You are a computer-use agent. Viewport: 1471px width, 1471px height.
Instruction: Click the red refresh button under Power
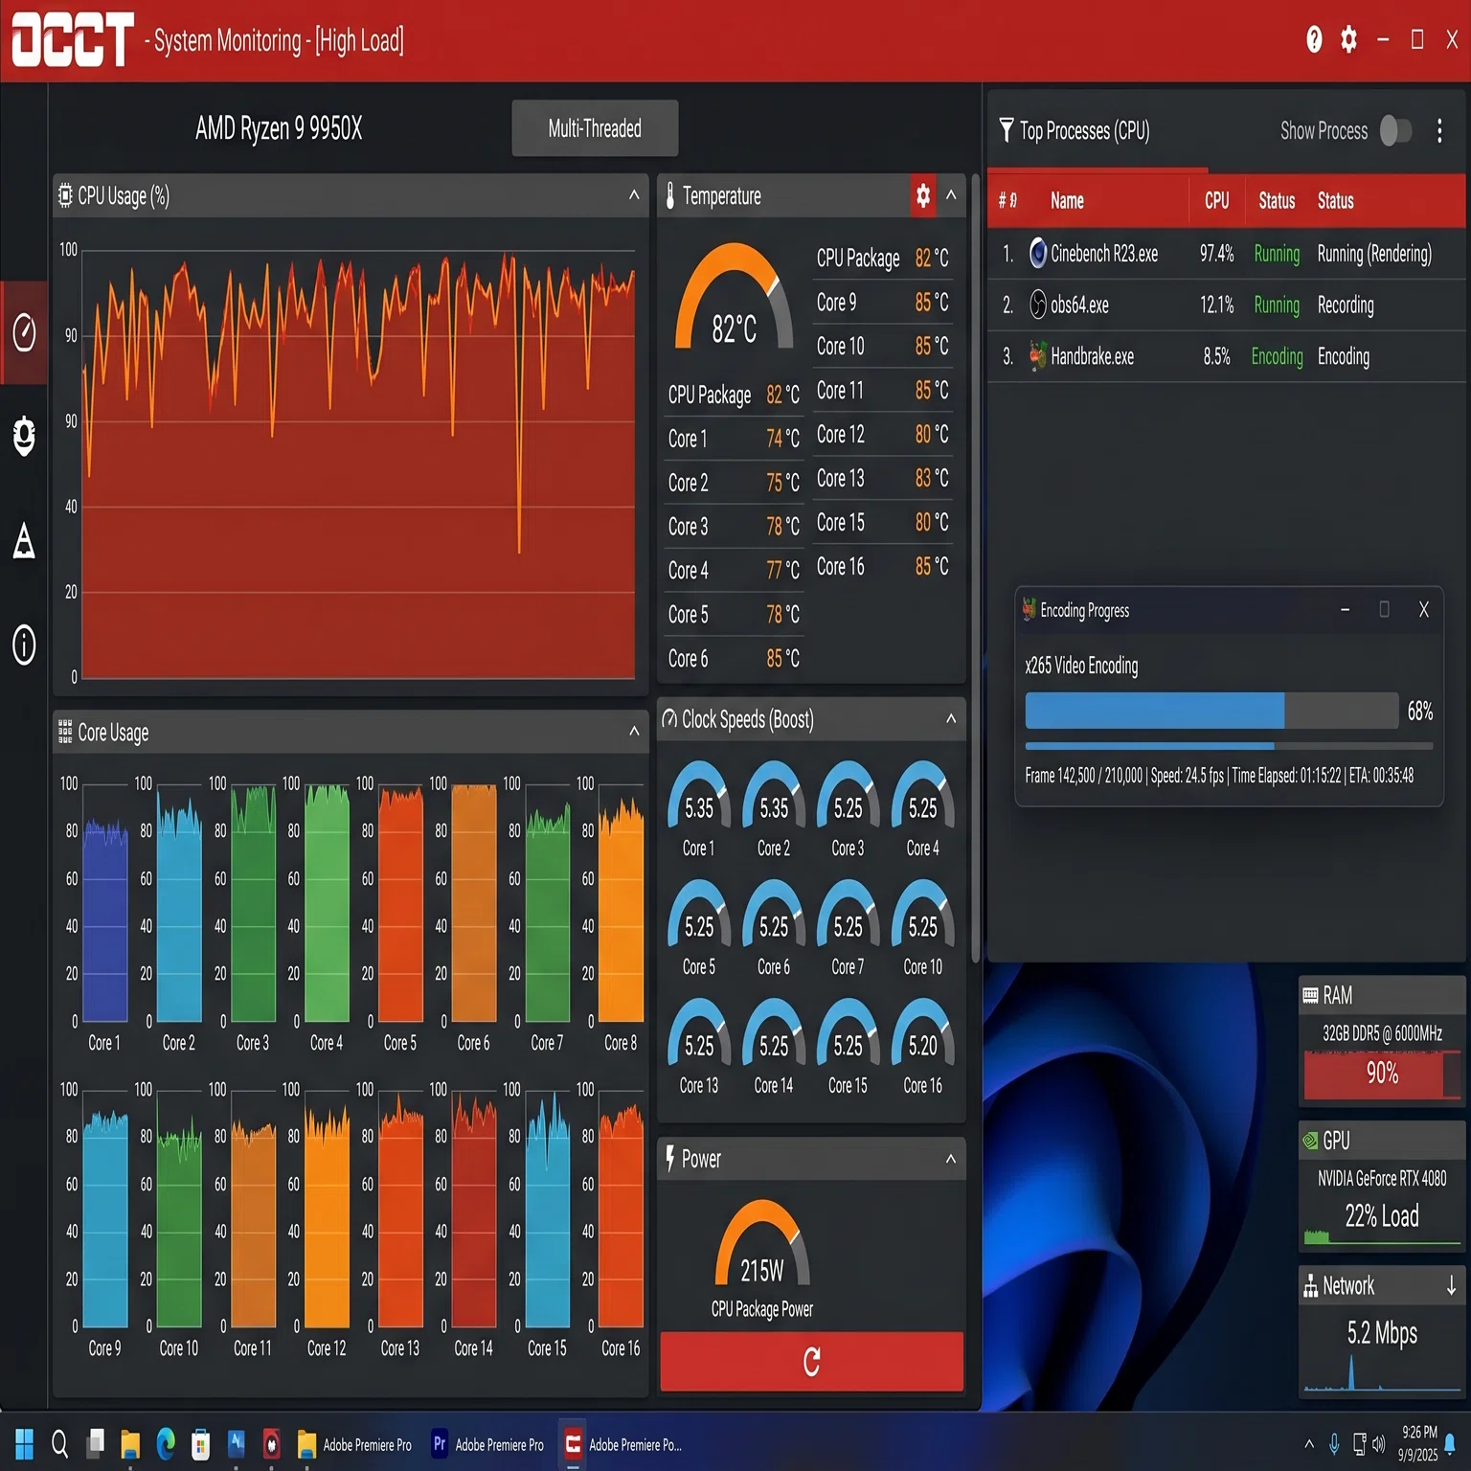tap(812, 1361)
